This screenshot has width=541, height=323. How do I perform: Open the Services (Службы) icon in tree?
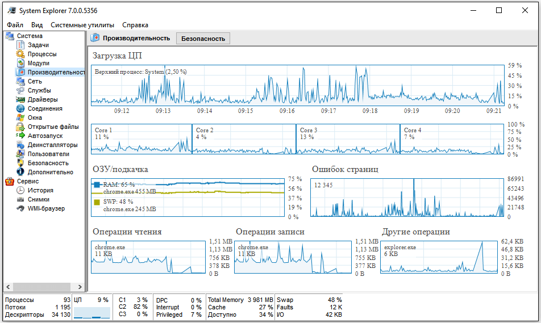point(20,90)
